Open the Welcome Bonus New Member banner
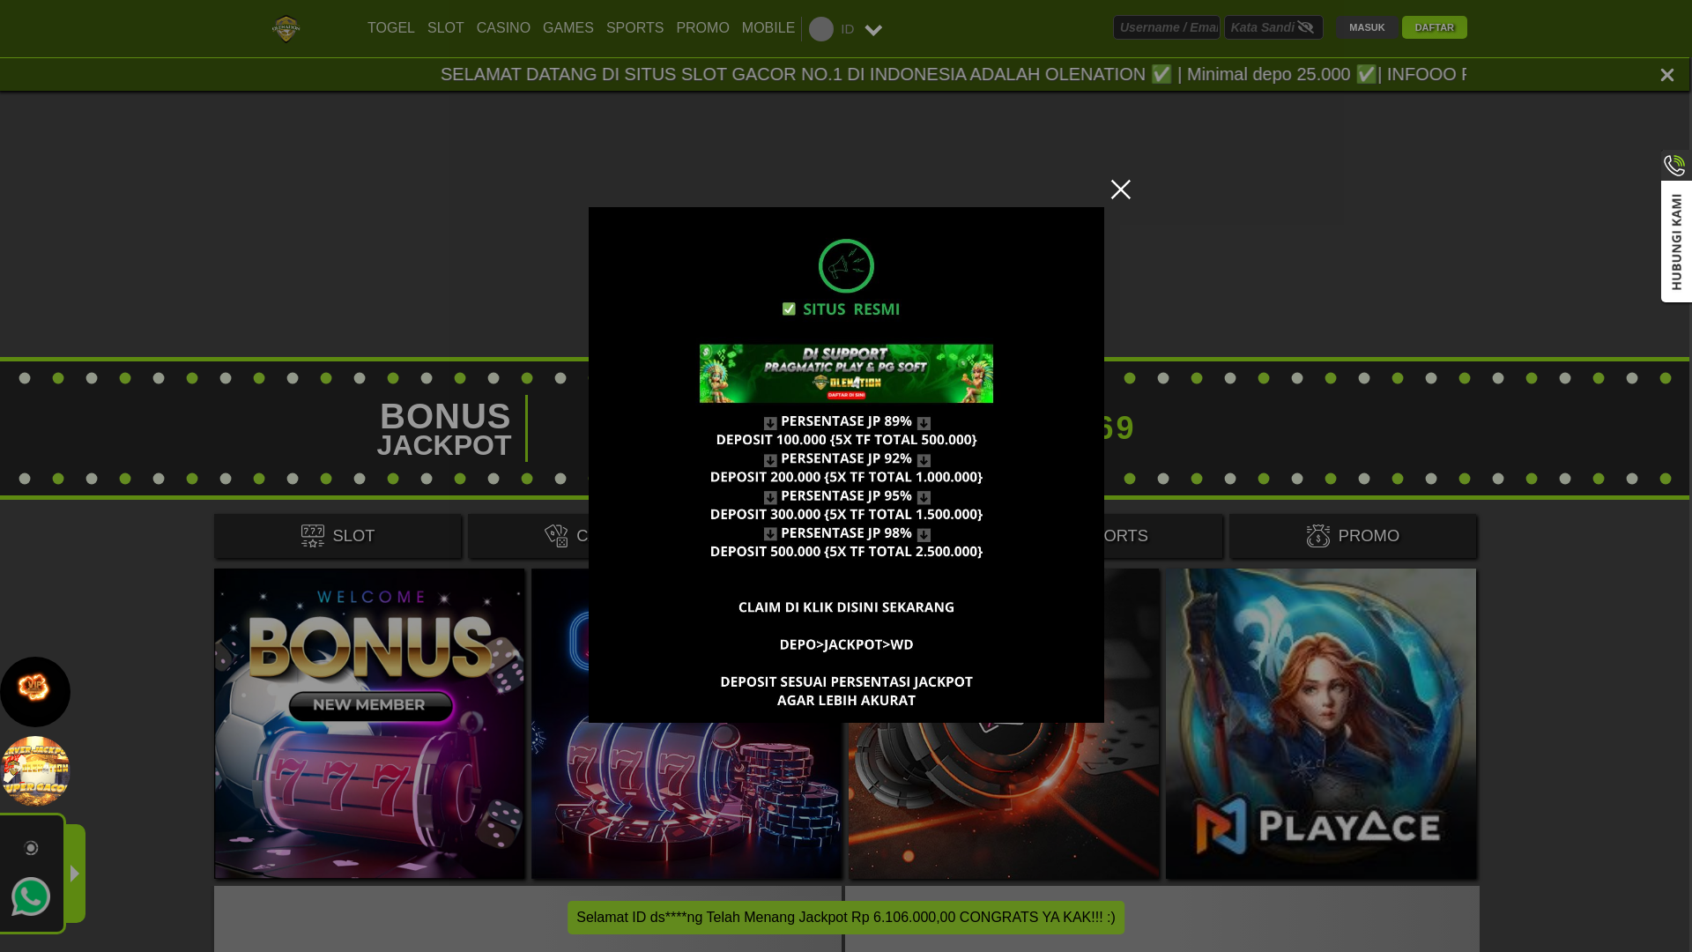 [369, 723]
